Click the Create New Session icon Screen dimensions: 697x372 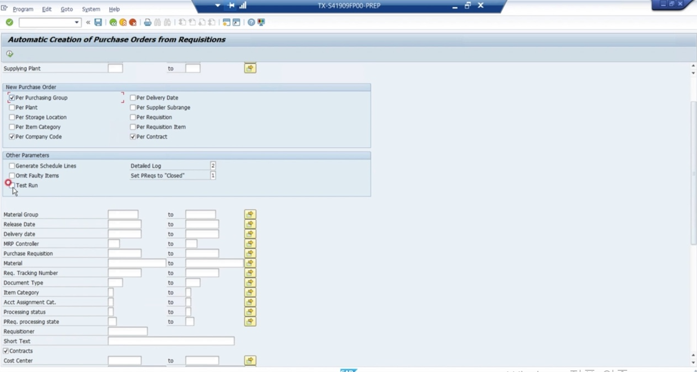[x=226, y=22]
